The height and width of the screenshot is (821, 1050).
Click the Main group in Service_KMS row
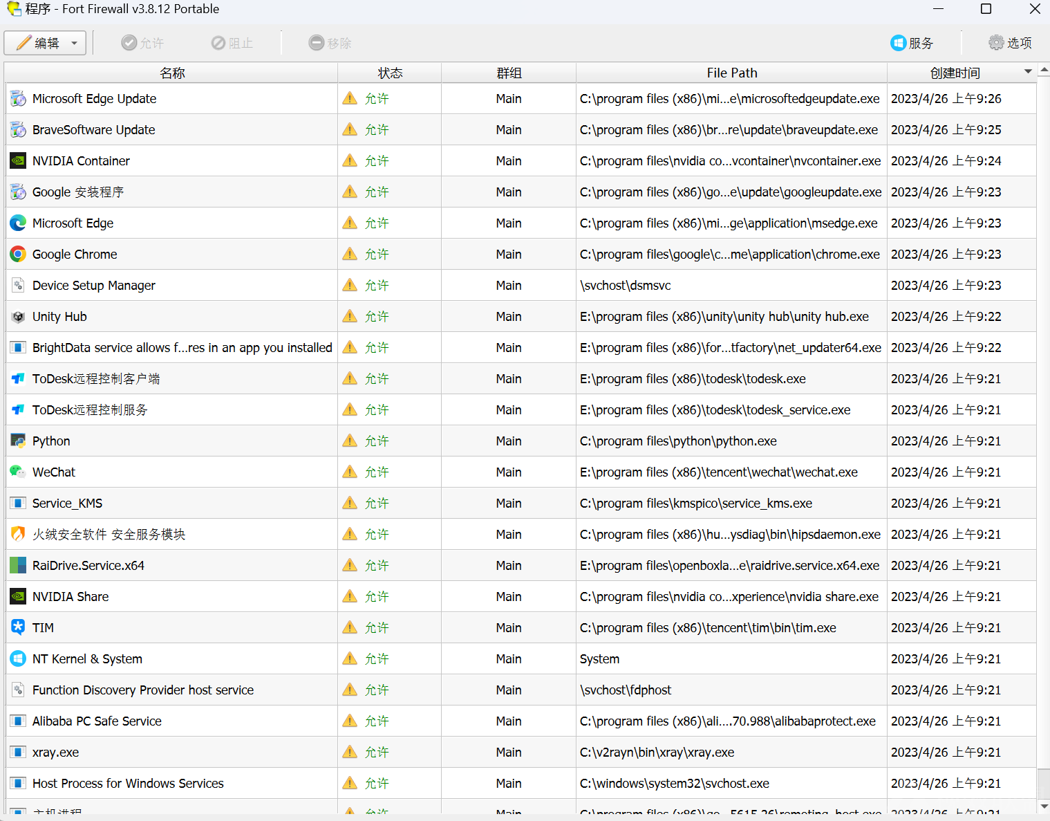coord(509,504)
